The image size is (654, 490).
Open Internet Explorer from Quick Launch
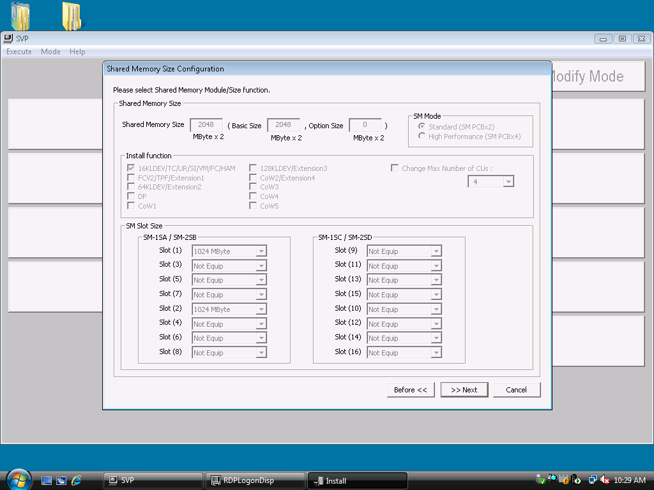tap(77, 480)
